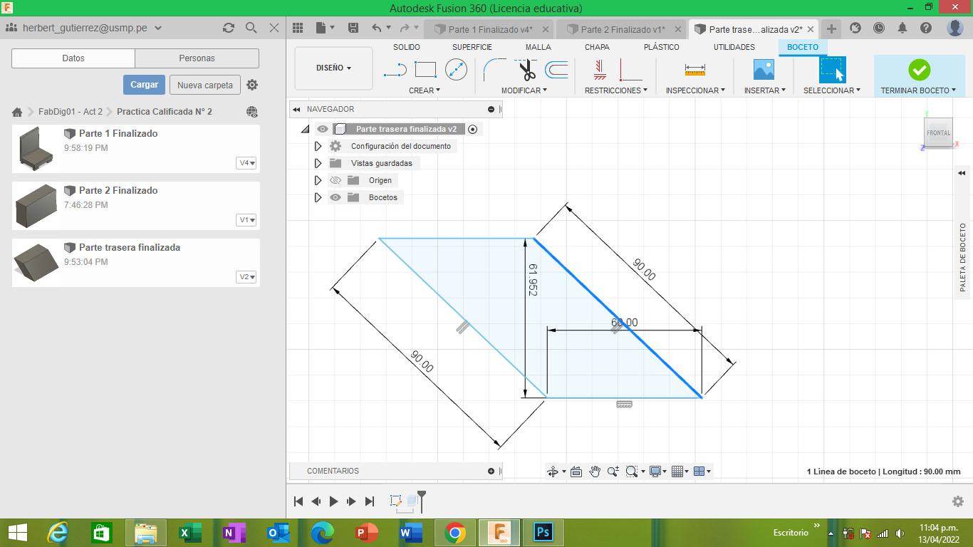Select the Fillet tool
The image size is (973, 547).
[x=494, y=70]
